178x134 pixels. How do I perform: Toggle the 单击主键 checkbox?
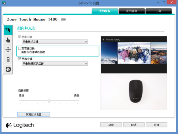coord(20,37)
